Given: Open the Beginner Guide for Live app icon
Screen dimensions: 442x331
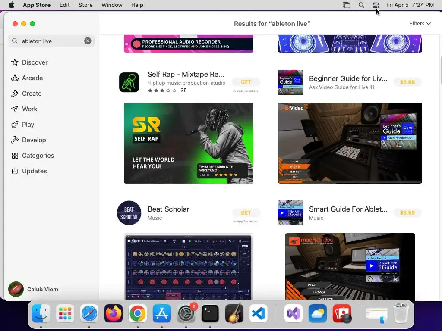Looking at the screenshot, I should [x=290, y=82].
